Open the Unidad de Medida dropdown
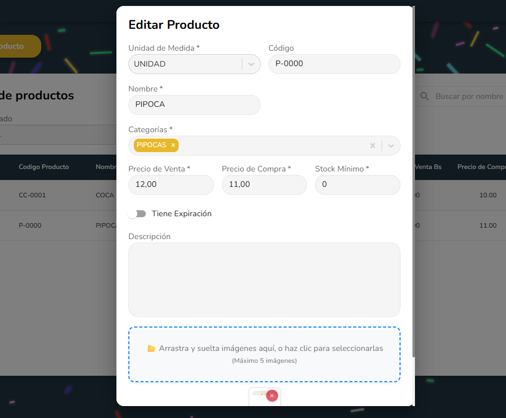This screenshot has height=418, width=506. [251, 64]
